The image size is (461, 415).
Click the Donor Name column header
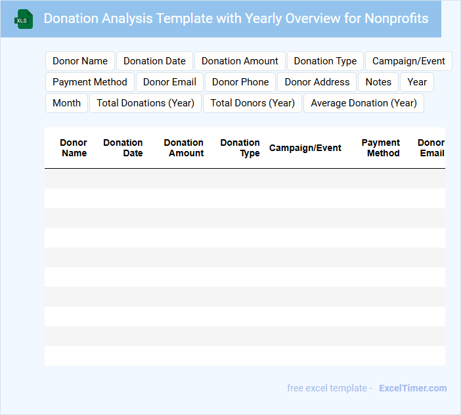click(x=74, y=148)
